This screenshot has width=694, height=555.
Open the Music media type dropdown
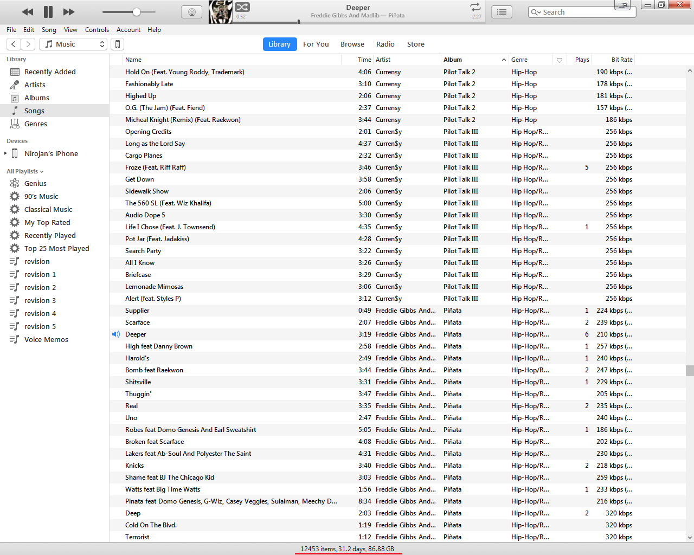pos(74,44)
